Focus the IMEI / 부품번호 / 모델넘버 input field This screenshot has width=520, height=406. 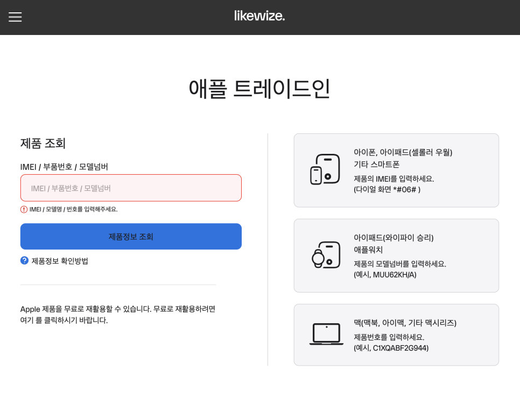pyautogui.click(x=131, y=188)
